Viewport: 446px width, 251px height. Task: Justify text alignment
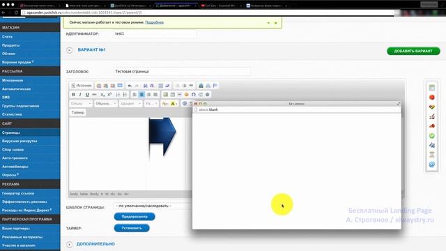point(155,95)
